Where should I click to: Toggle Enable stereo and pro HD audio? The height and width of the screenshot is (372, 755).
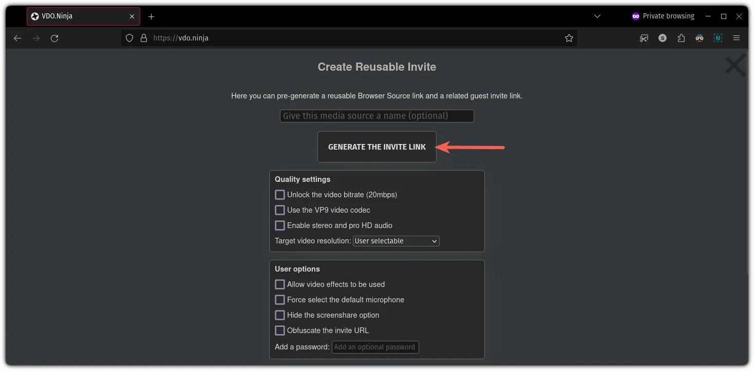click(280, 225)
